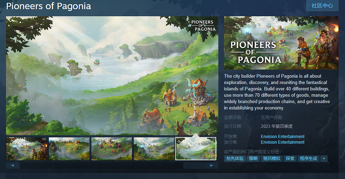The height and width of the screenshot is (179, 345).
Task: Select the first thumbnail with two pioneers
Action: click(x=27, y=149)
